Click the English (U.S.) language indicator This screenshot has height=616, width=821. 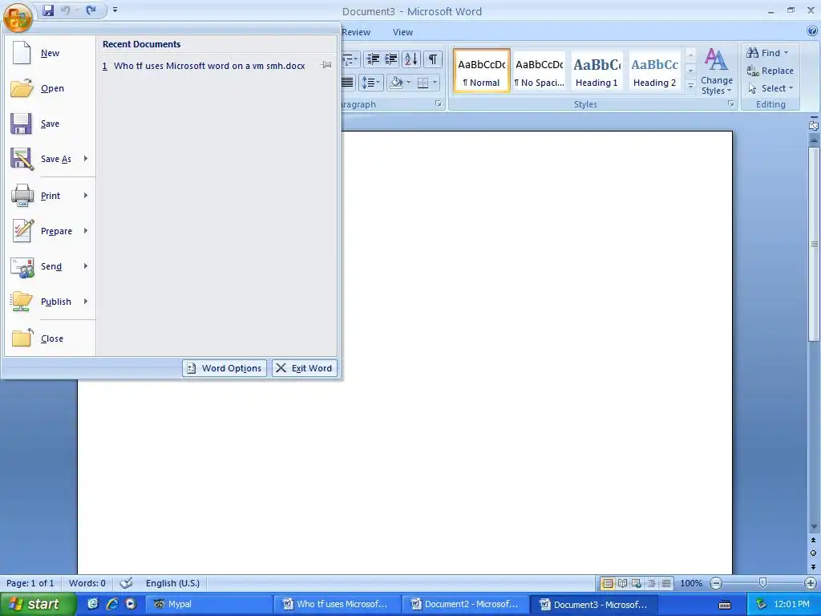point(173,583)
